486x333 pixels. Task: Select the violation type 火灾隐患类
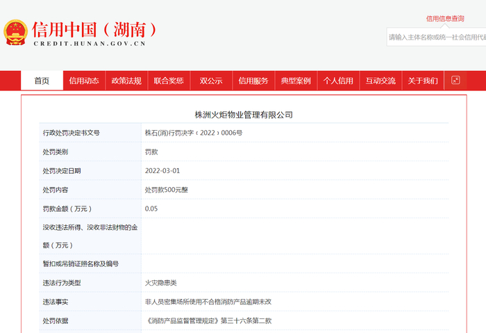(161, 283)
